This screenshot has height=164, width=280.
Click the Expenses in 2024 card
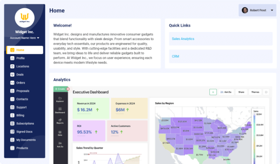pos(129,108)
